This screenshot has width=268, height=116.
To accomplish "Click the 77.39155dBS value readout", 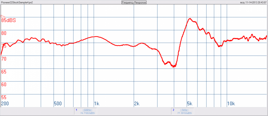I will click(x=184, y=113).
